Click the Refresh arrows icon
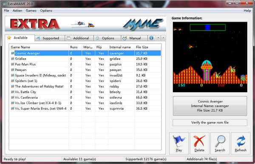Image resolution: width=255 pixels, height=164 pixels. click(x=241, y=141)
